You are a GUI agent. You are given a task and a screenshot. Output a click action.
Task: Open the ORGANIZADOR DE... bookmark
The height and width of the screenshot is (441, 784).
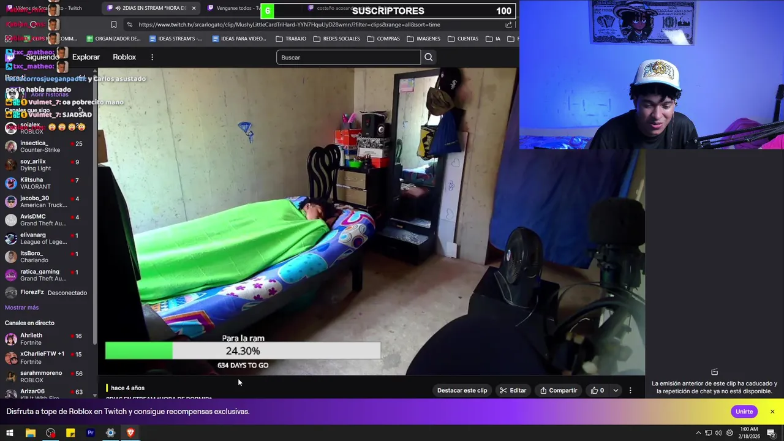point(114,39)
